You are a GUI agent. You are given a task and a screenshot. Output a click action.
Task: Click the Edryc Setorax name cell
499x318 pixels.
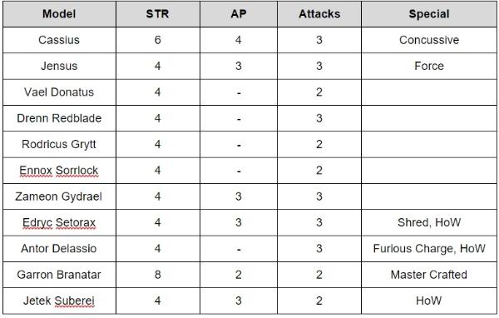click(x=59, y=223)
